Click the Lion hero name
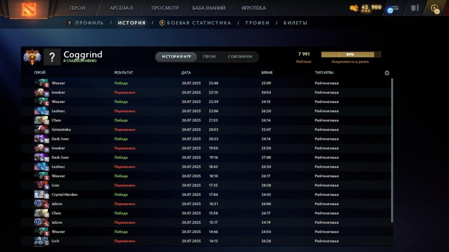Screen dimensions: 449x252 (x=55, y=185)
